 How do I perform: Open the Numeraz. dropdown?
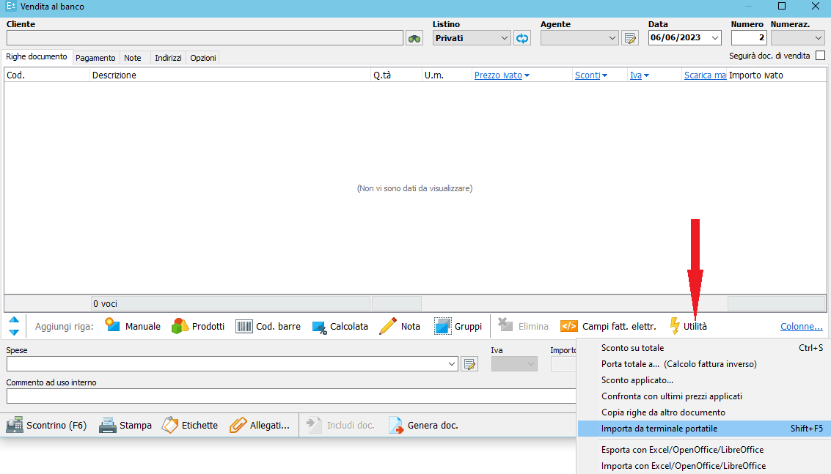819,38
